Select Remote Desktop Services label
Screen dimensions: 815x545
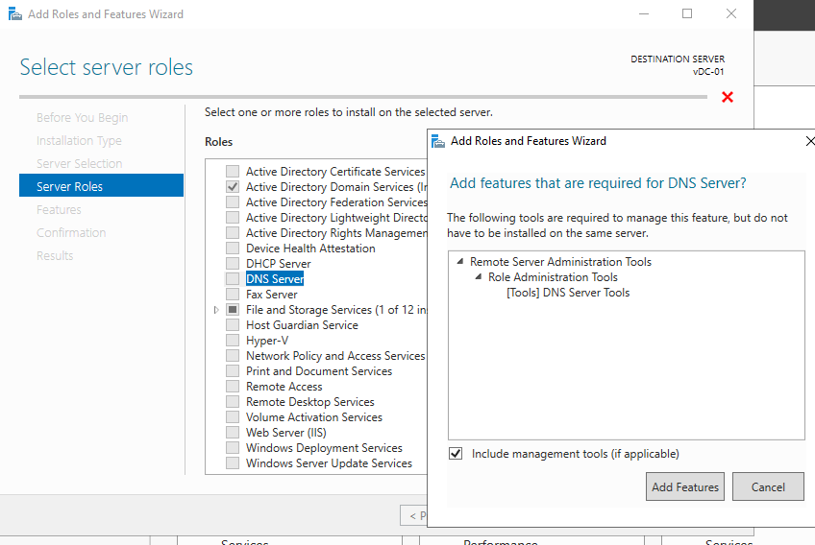click(309, 402)
